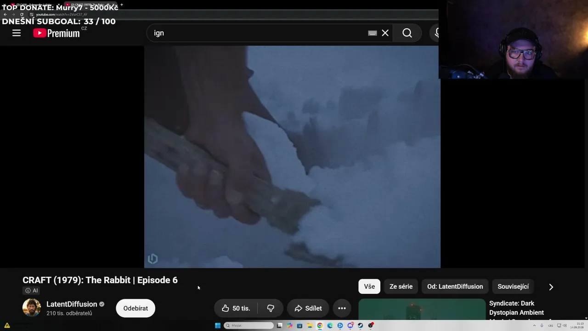Open Microsoft Edge from the taskbar
588x331 pixels.
330,325
